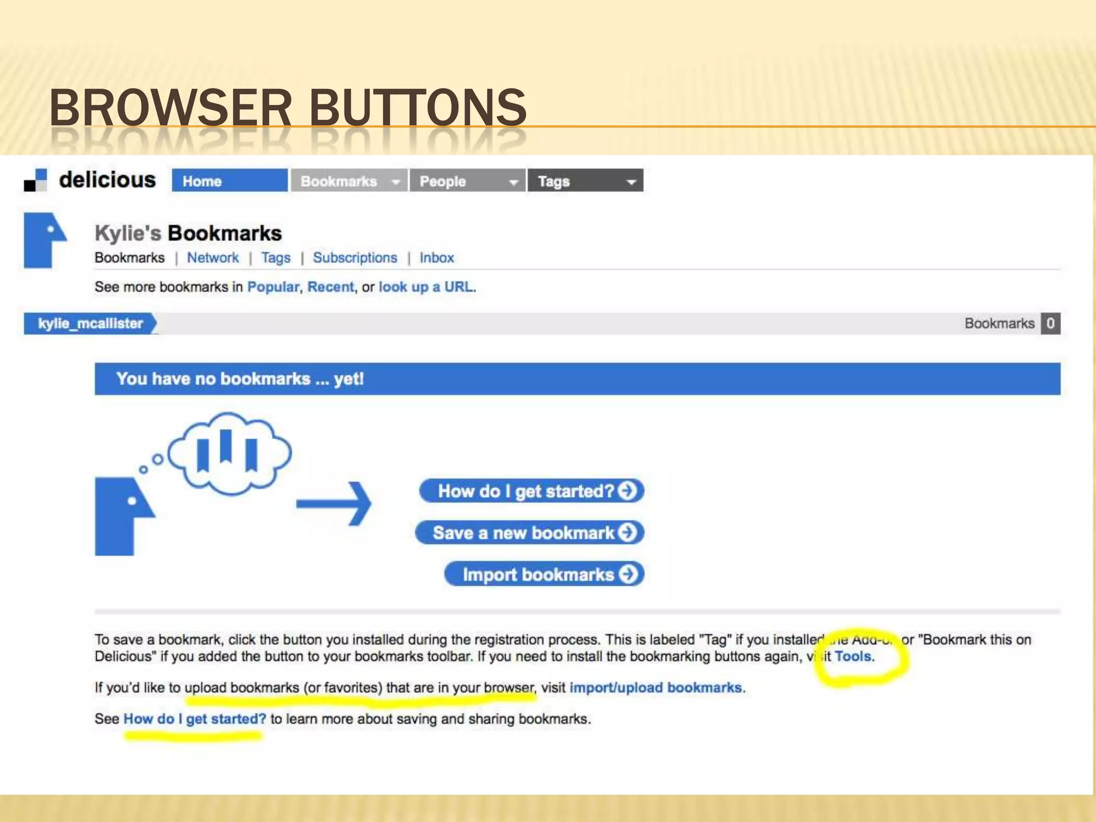
Task: Open the Tags sub-link
Action: click(x=276, y=257)
